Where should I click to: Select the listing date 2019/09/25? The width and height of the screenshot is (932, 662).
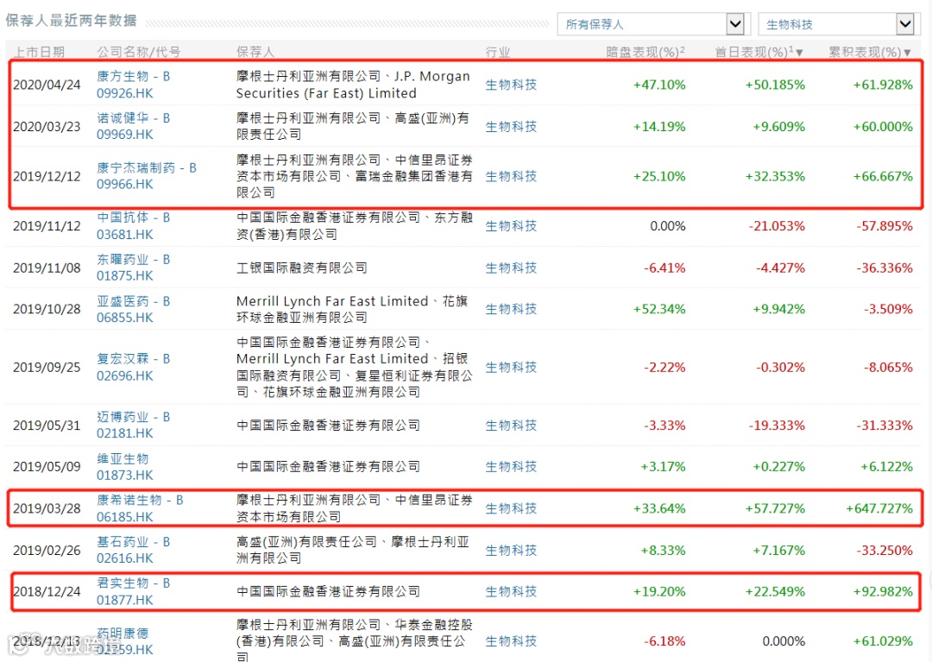coord(47,367)
